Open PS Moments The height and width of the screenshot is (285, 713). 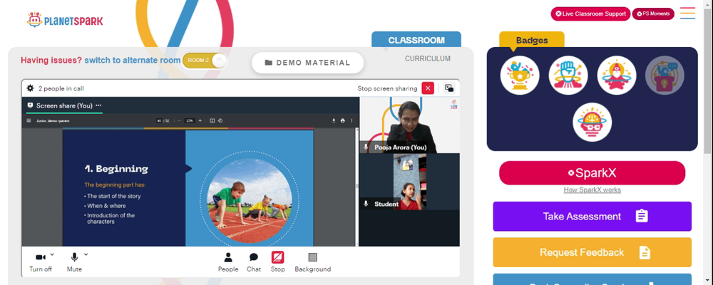(653, 14)
